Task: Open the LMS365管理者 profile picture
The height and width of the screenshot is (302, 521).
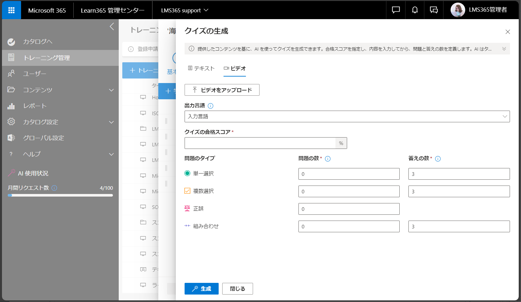Action: click(x=458, y=10)
